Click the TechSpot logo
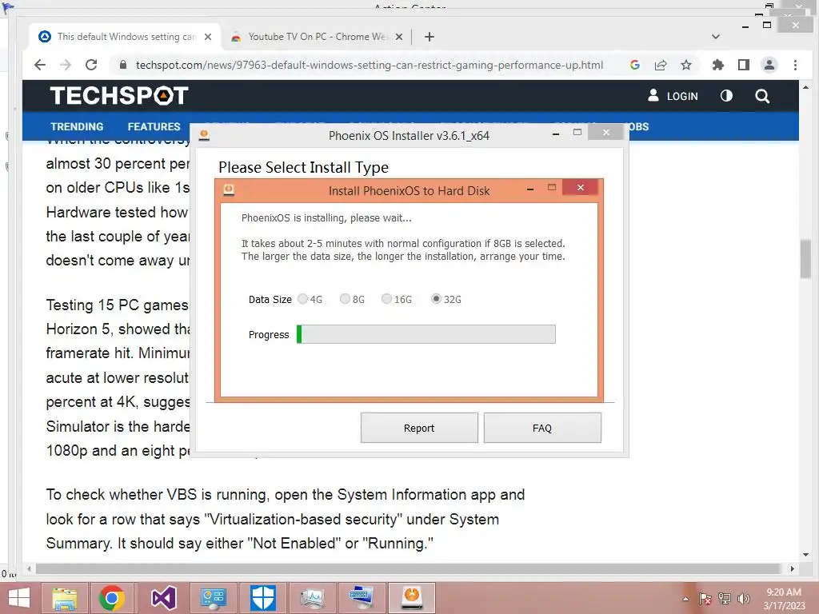 (119, 96)
